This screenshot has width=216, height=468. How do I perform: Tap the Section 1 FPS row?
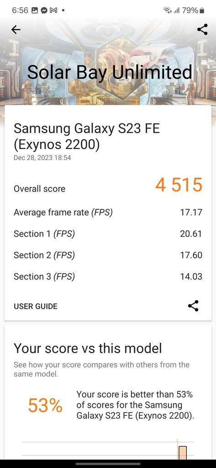click(108, 234)
